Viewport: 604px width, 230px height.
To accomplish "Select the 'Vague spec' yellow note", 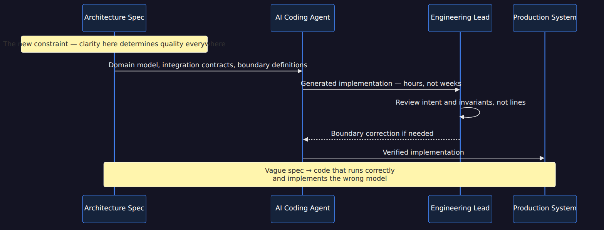I will 329,174.
